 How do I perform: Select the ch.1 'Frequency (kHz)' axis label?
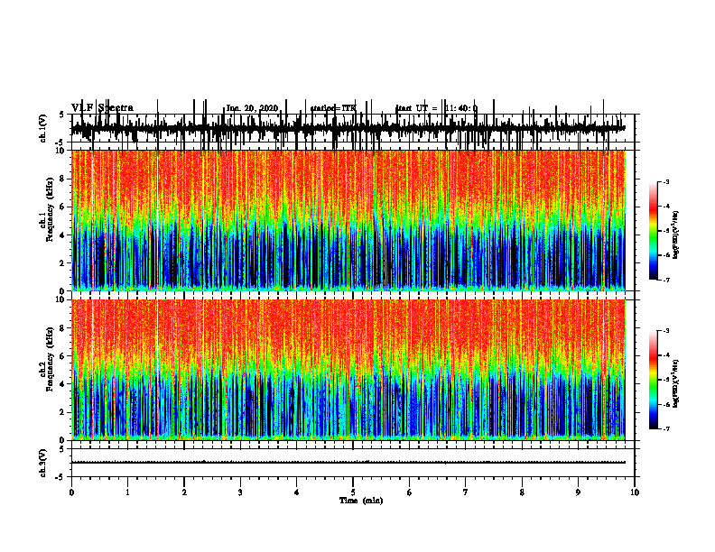(51, 209)
